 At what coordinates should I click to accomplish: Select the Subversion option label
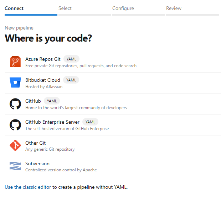pos(37,164)
